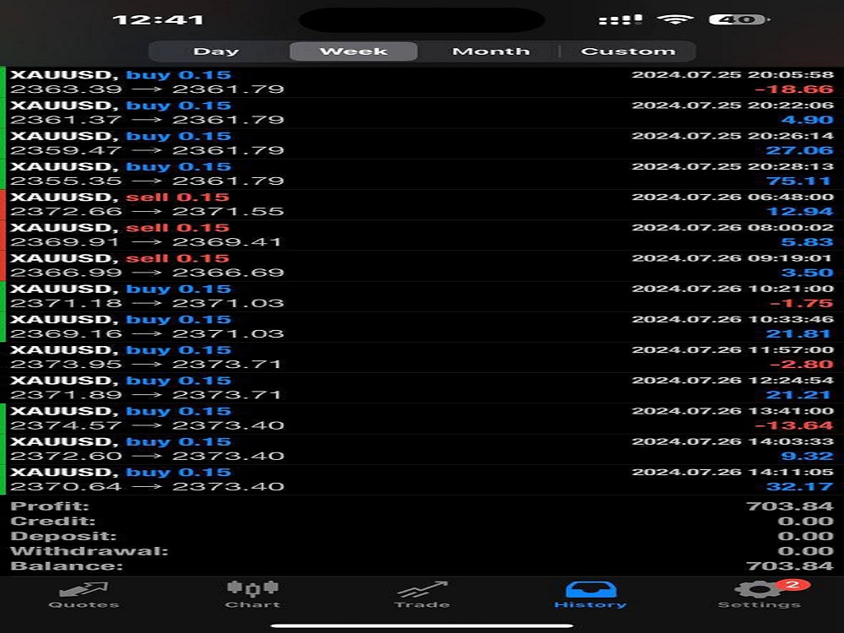Select the 21.81 profit value

point(799,334)
